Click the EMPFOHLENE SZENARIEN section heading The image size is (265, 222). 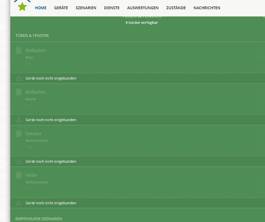pyautogui.click(x=39, y=219)
